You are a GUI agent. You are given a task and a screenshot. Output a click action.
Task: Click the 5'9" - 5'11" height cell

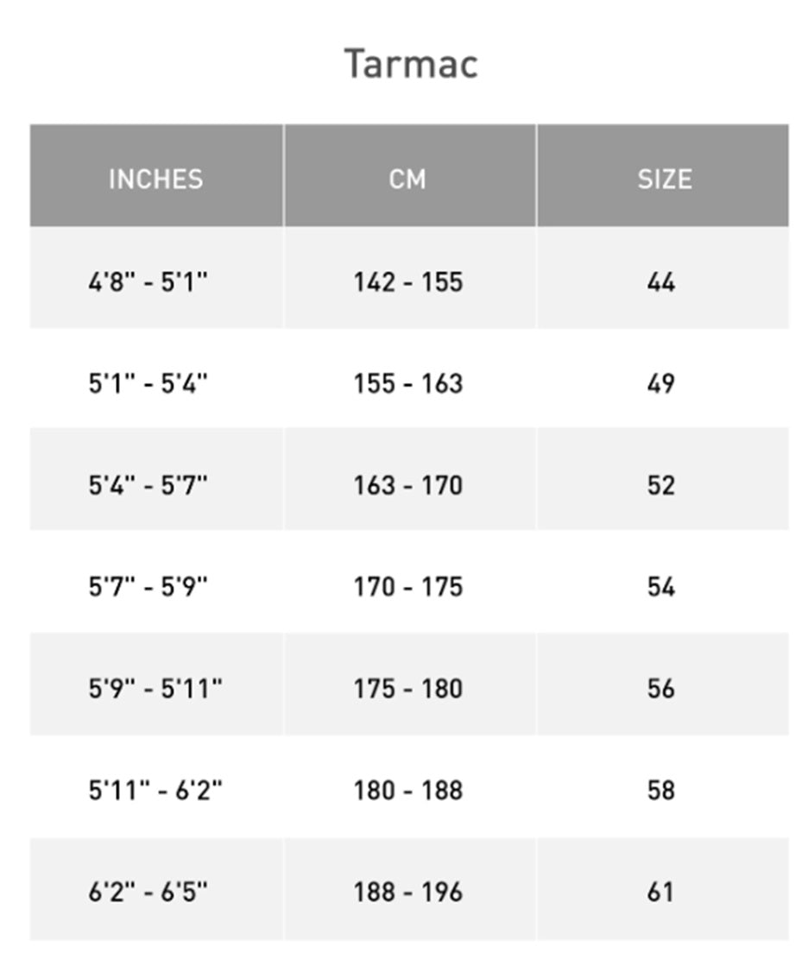(155, 689)
